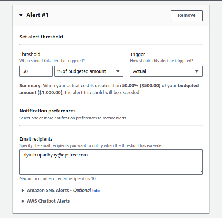Click the arrow icon on the threshold unit selector
Viewport: 222px width, 218px height.
118,71
